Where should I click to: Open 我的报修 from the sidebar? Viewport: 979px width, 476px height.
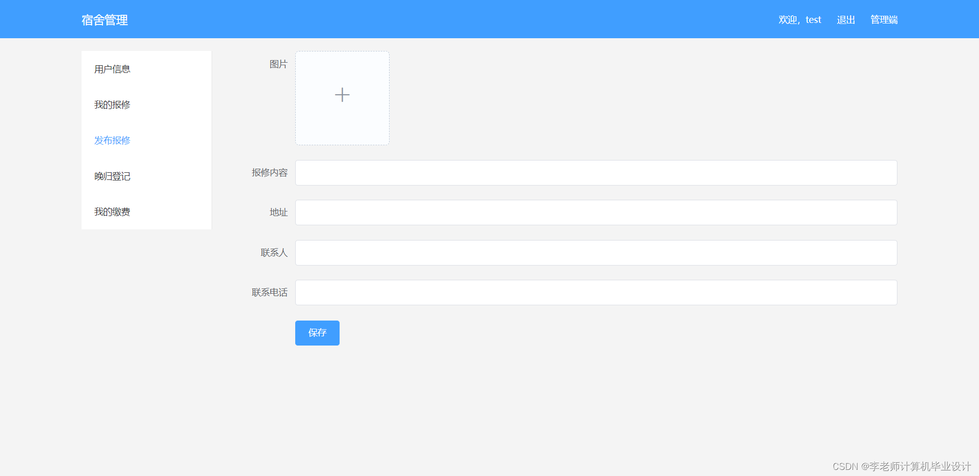click(112, 104)
